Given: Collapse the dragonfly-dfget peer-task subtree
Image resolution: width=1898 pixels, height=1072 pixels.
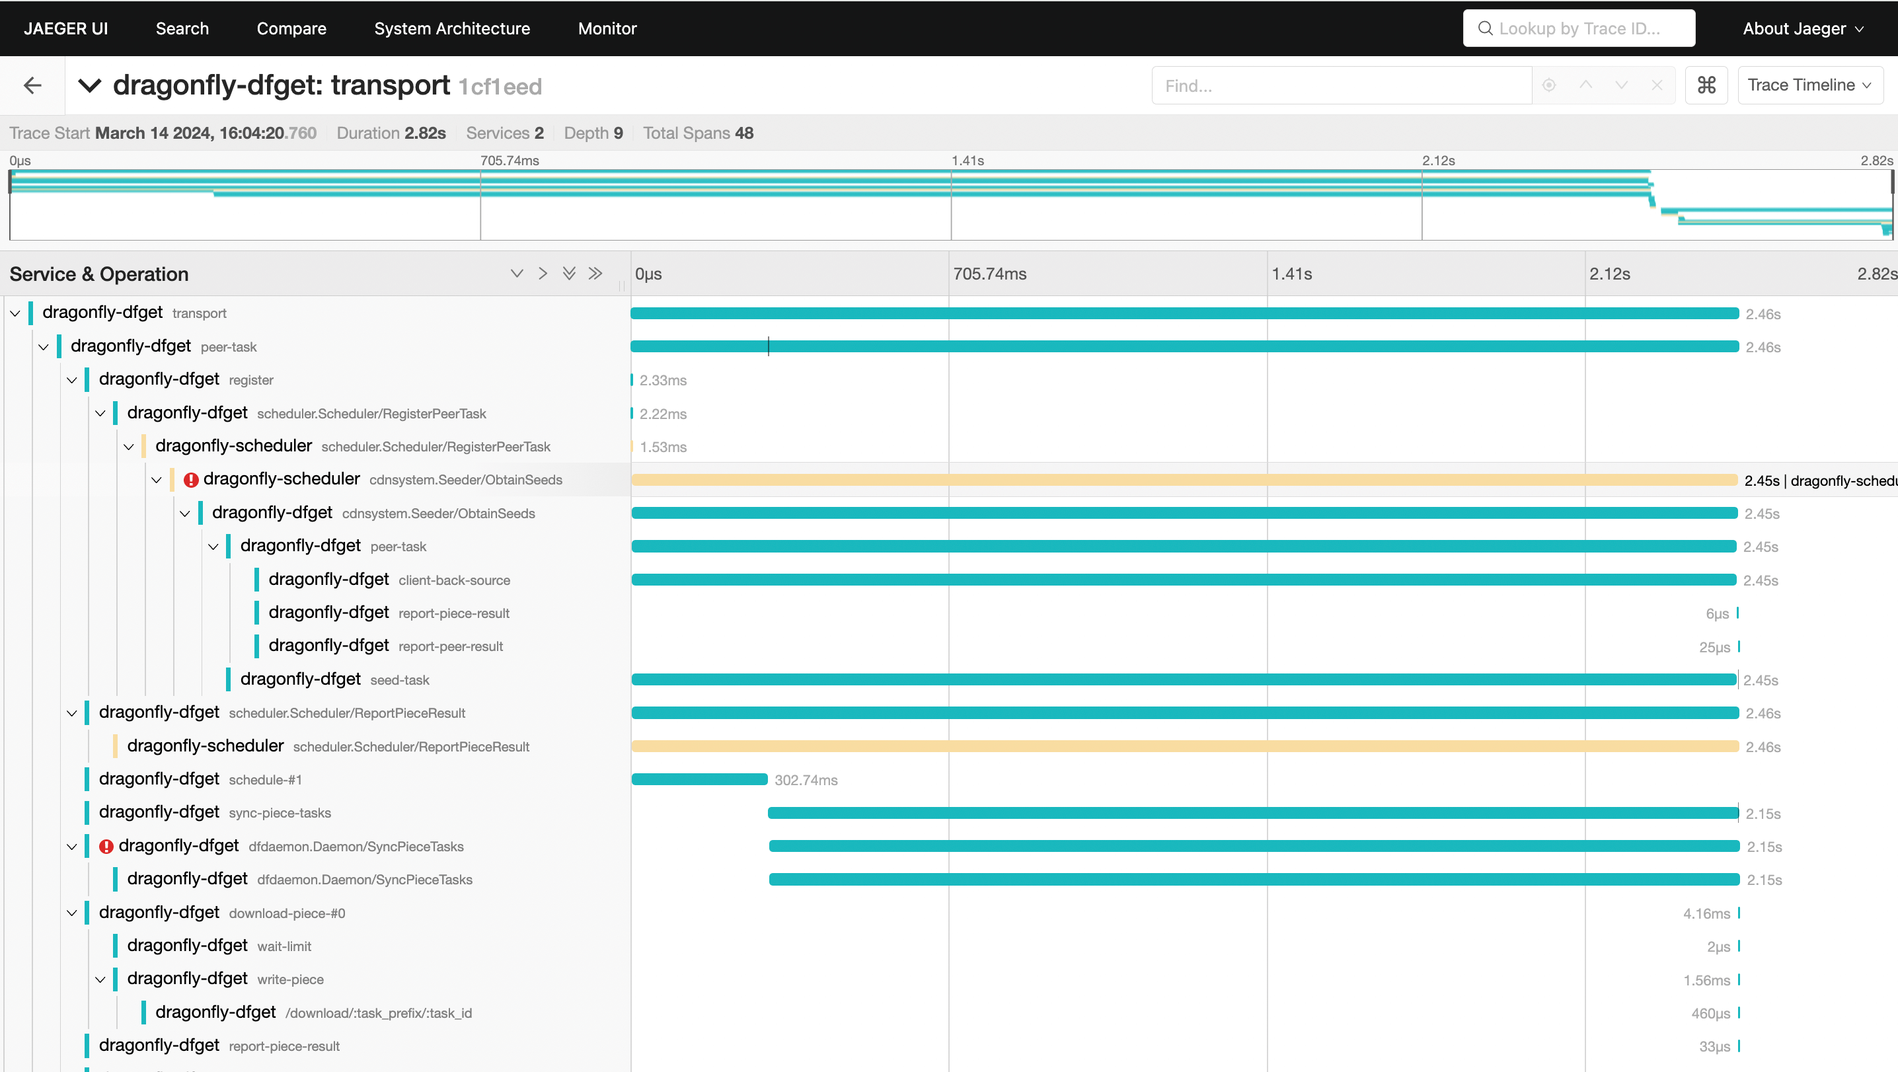Looking at the screenshot, I should click(x=42, y=346).
